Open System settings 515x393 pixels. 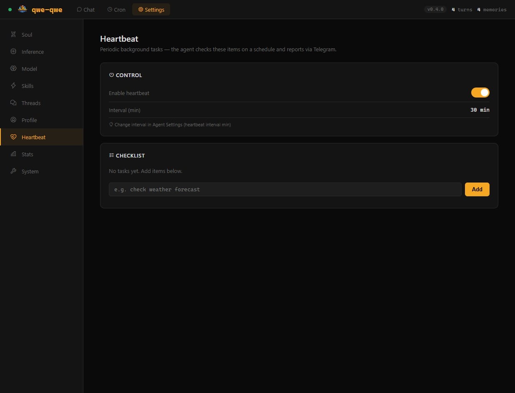point(42,171)
